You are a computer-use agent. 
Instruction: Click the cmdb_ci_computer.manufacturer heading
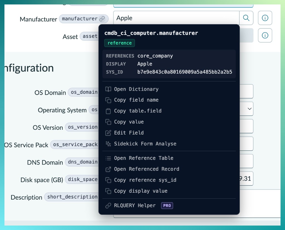[151, 33]
